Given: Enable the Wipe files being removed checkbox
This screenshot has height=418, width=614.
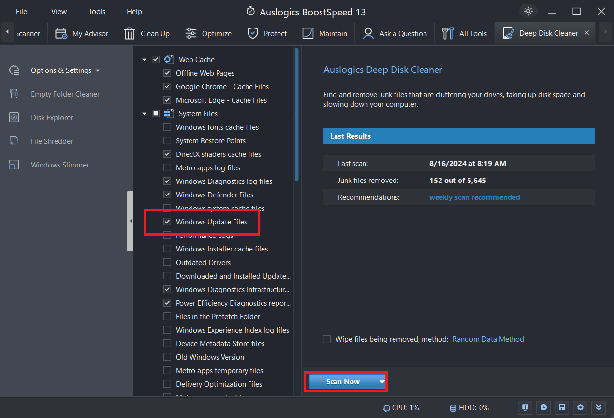Looking at the screenshot, I should 327,339.
